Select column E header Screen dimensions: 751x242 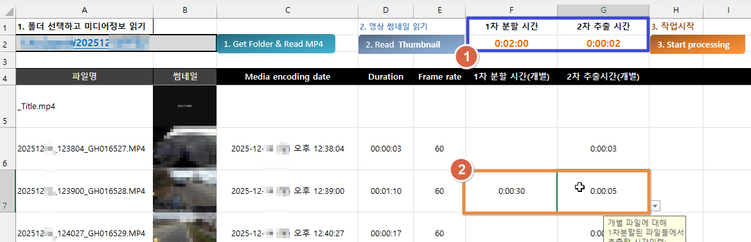pos(439,10)
